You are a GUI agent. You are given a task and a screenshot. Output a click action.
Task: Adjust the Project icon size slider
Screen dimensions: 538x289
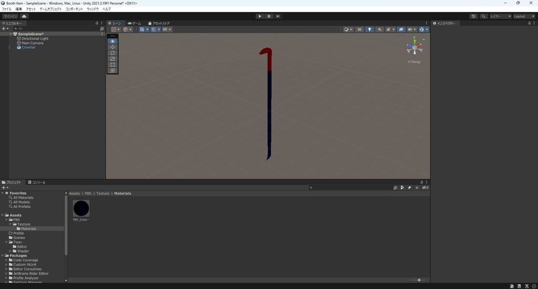coord(418,280)
